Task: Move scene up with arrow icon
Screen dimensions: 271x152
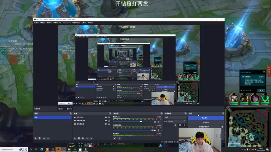Action: (44, 138)
